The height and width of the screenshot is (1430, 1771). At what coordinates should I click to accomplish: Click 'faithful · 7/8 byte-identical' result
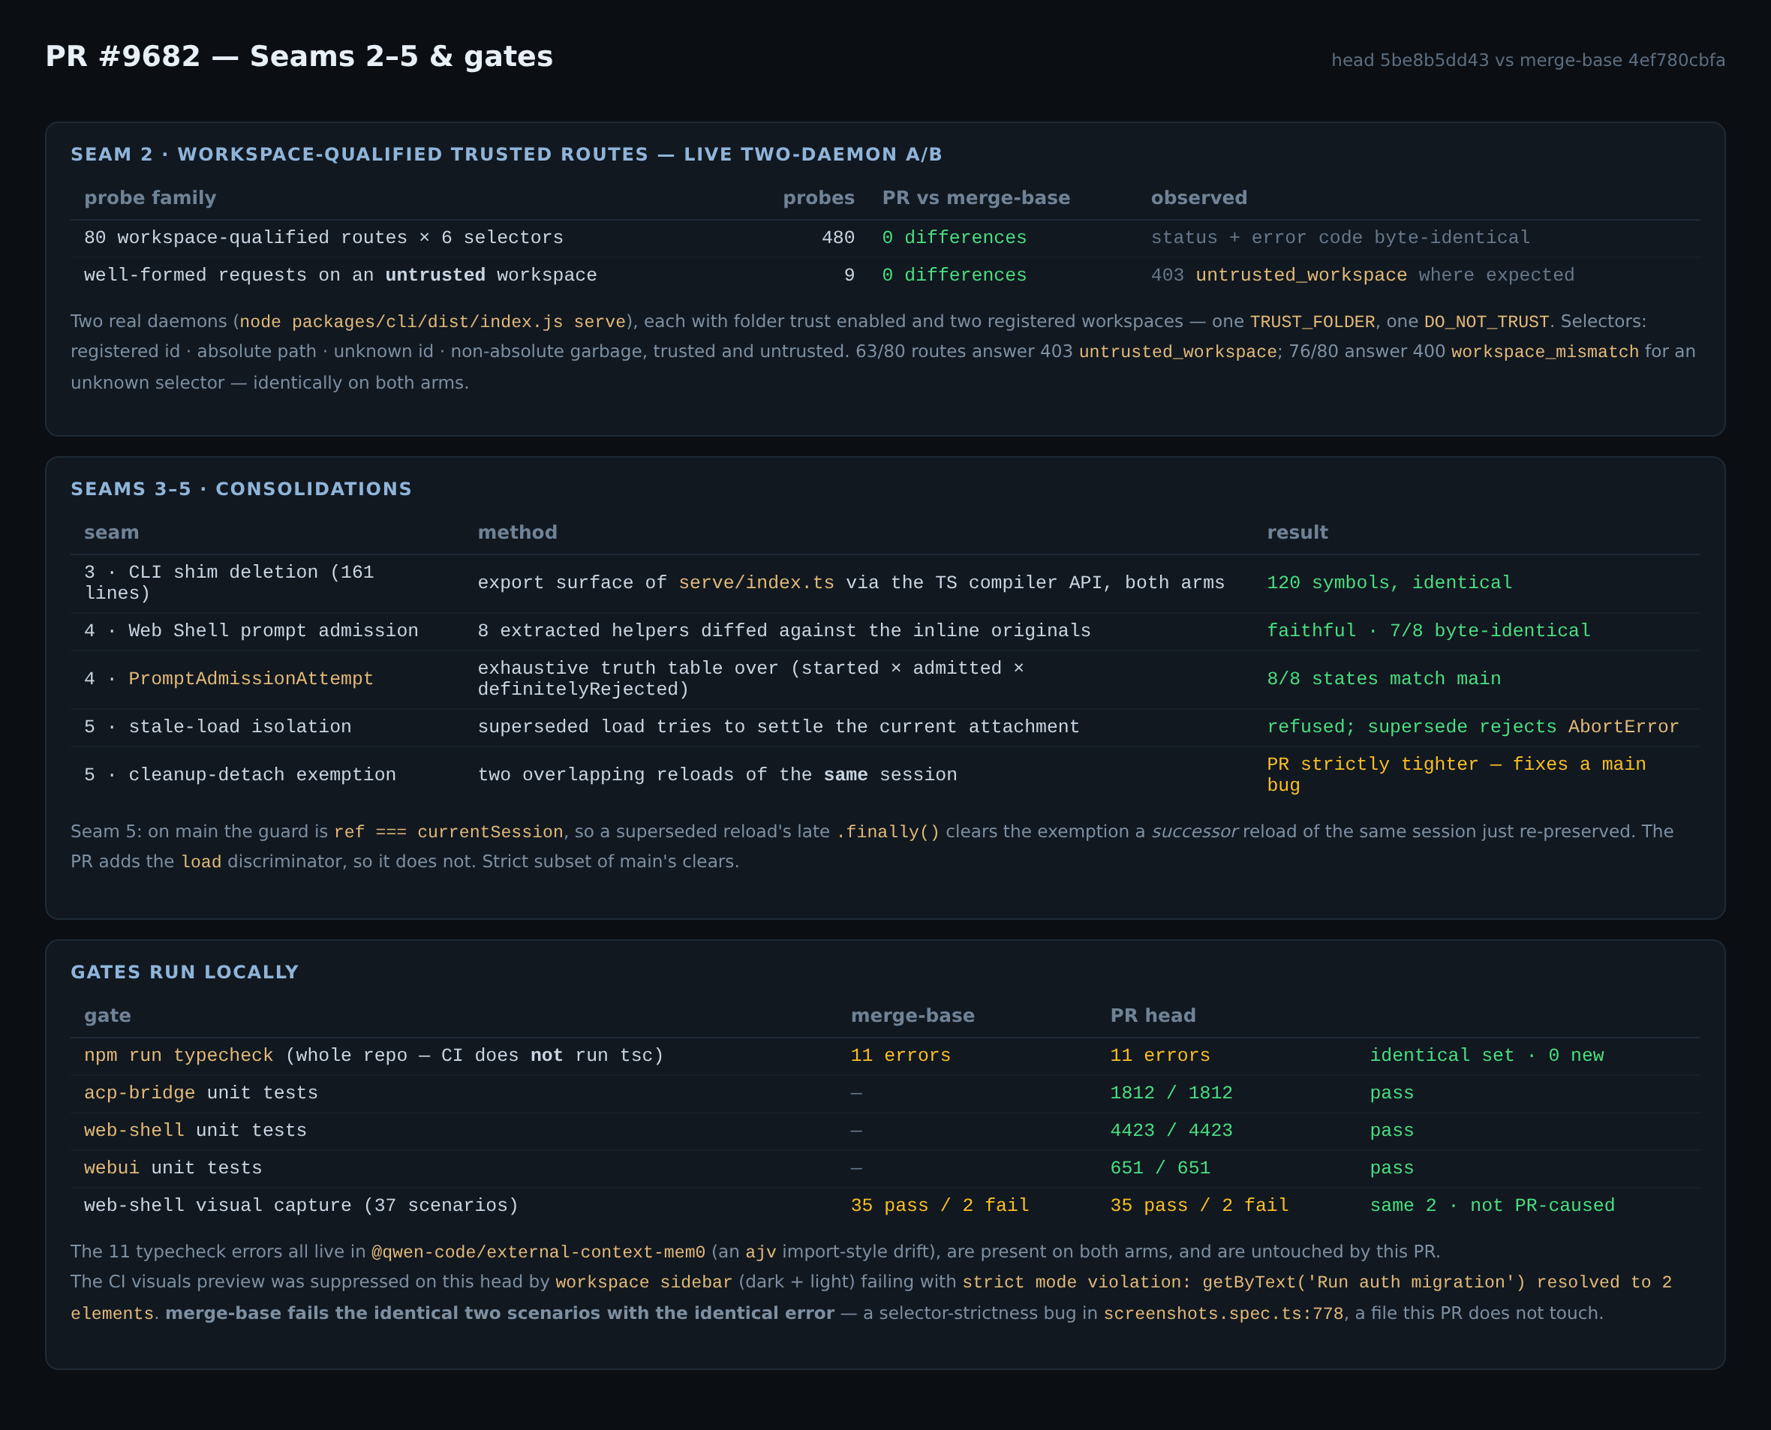pos(1428,631)
